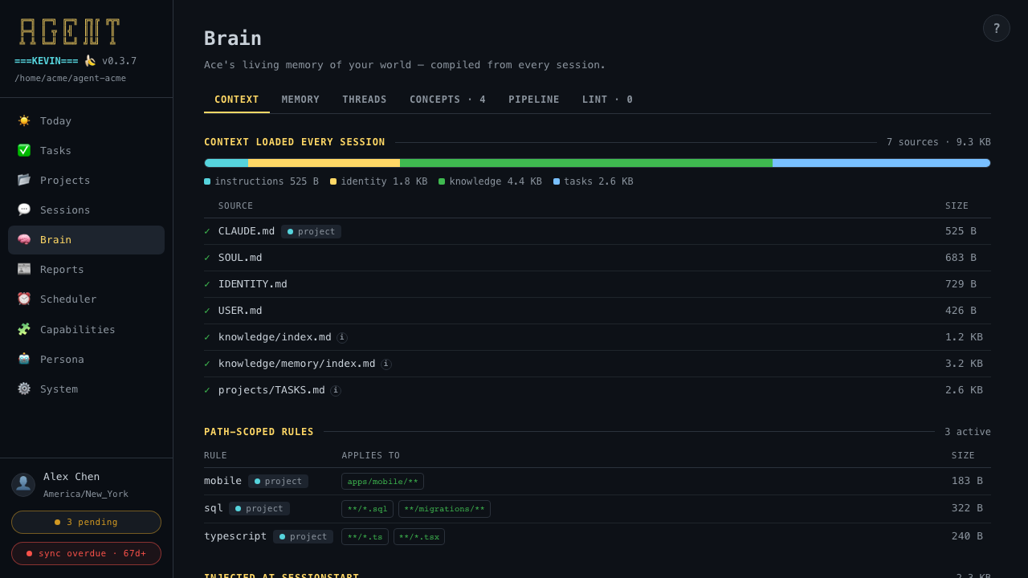This screenshot has height=578, width=1028.
Task: Click the project badge on mobile rule
Action: pos(278,481)
